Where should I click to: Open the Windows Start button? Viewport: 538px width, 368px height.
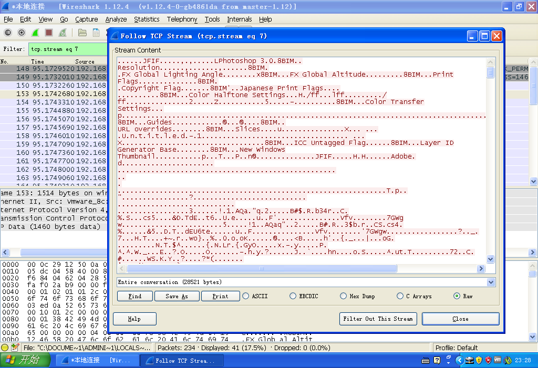(x=25, y=360)
